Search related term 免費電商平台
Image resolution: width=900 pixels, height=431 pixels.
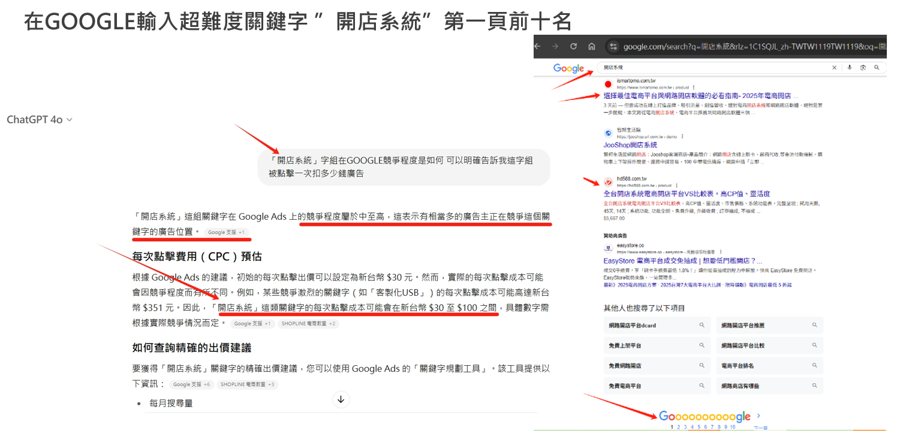[x=657, y=386]
